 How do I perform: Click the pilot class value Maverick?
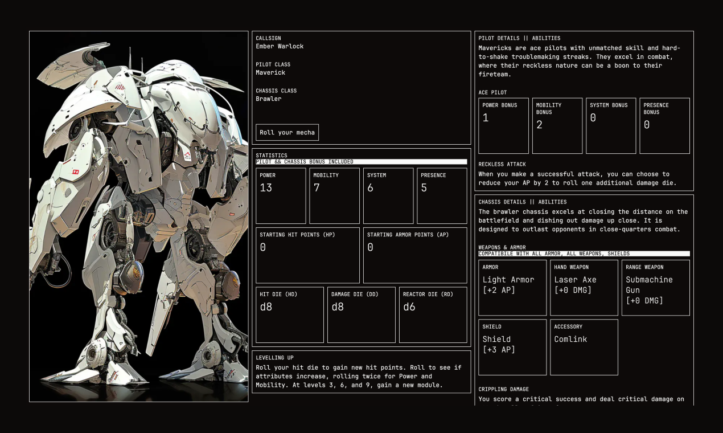270,72
